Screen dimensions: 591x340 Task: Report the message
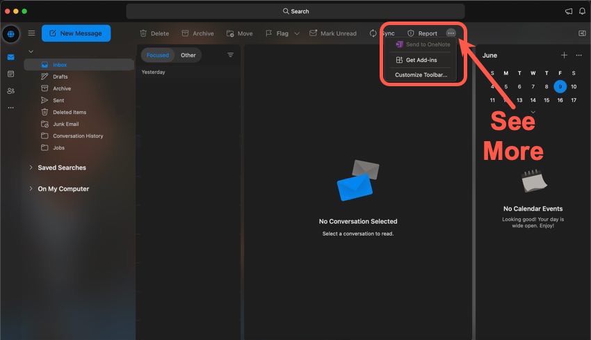[423, 33]
